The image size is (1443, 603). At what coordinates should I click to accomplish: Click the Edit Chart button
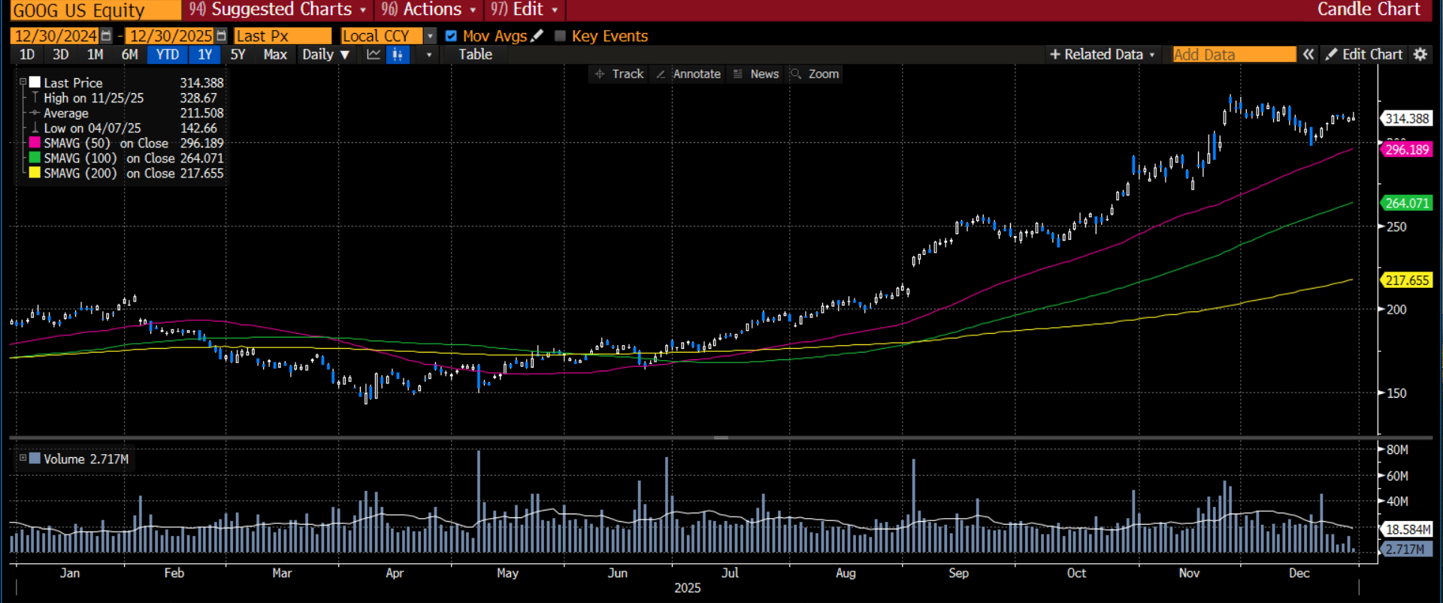tap(1364, 54)
